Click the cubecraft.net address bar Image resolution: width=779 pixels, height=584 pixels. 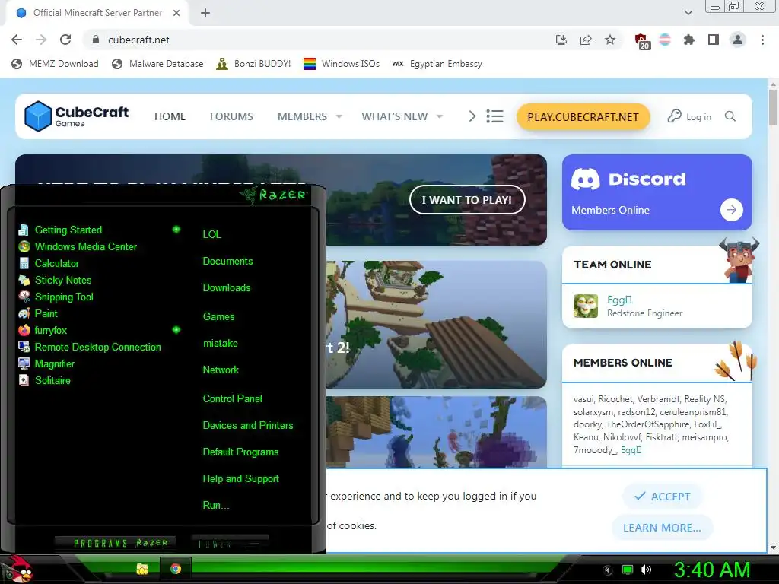tap(318, 40)
